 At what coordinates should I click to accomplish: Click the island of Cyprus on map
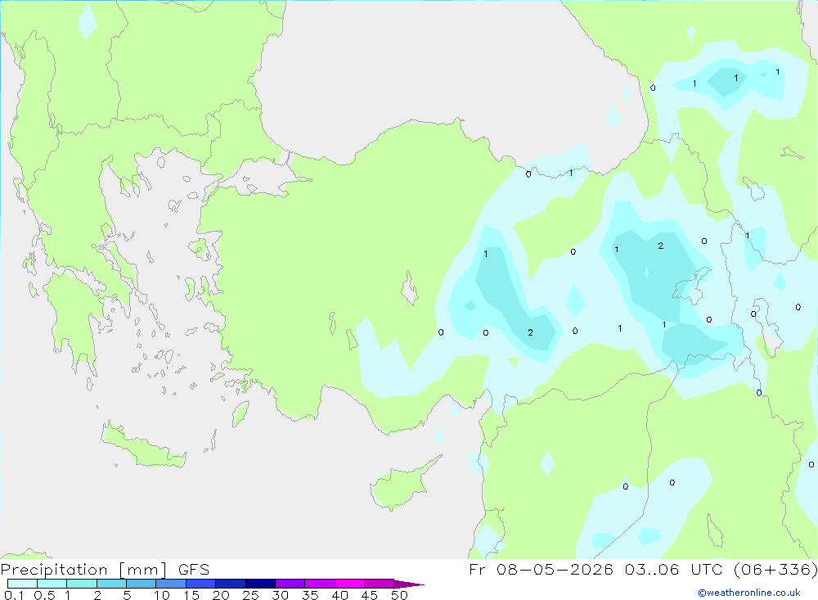pyautogui.click(x=402, y=485)
